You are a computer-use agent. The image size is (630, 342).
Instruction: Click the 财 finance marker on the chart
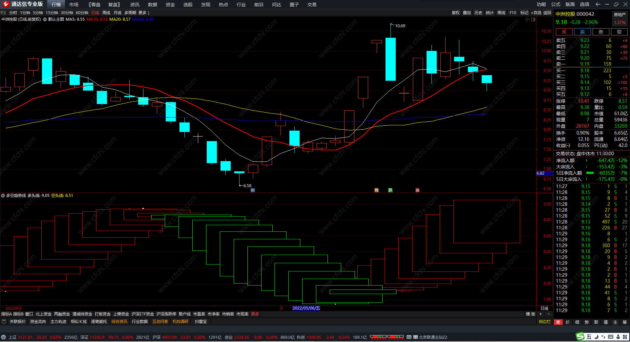point(253,190)
